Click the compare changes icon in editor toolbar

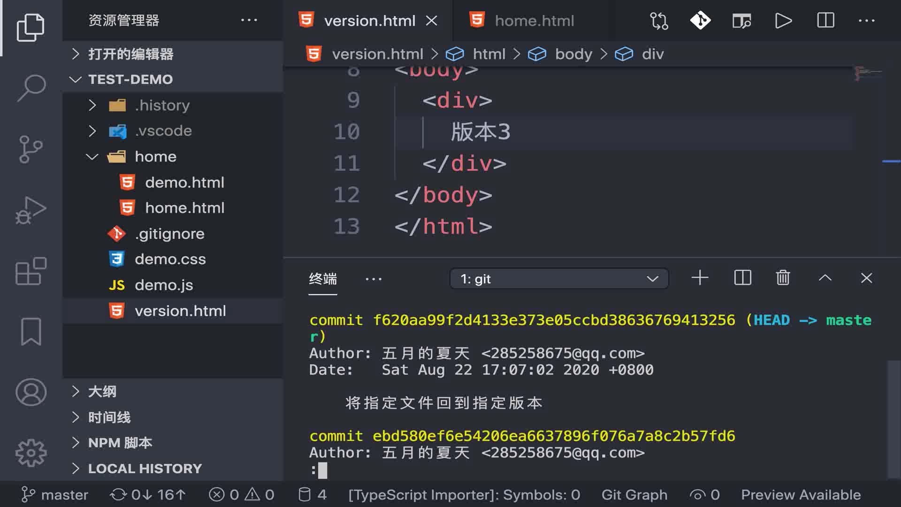click(x=659, y=21)
